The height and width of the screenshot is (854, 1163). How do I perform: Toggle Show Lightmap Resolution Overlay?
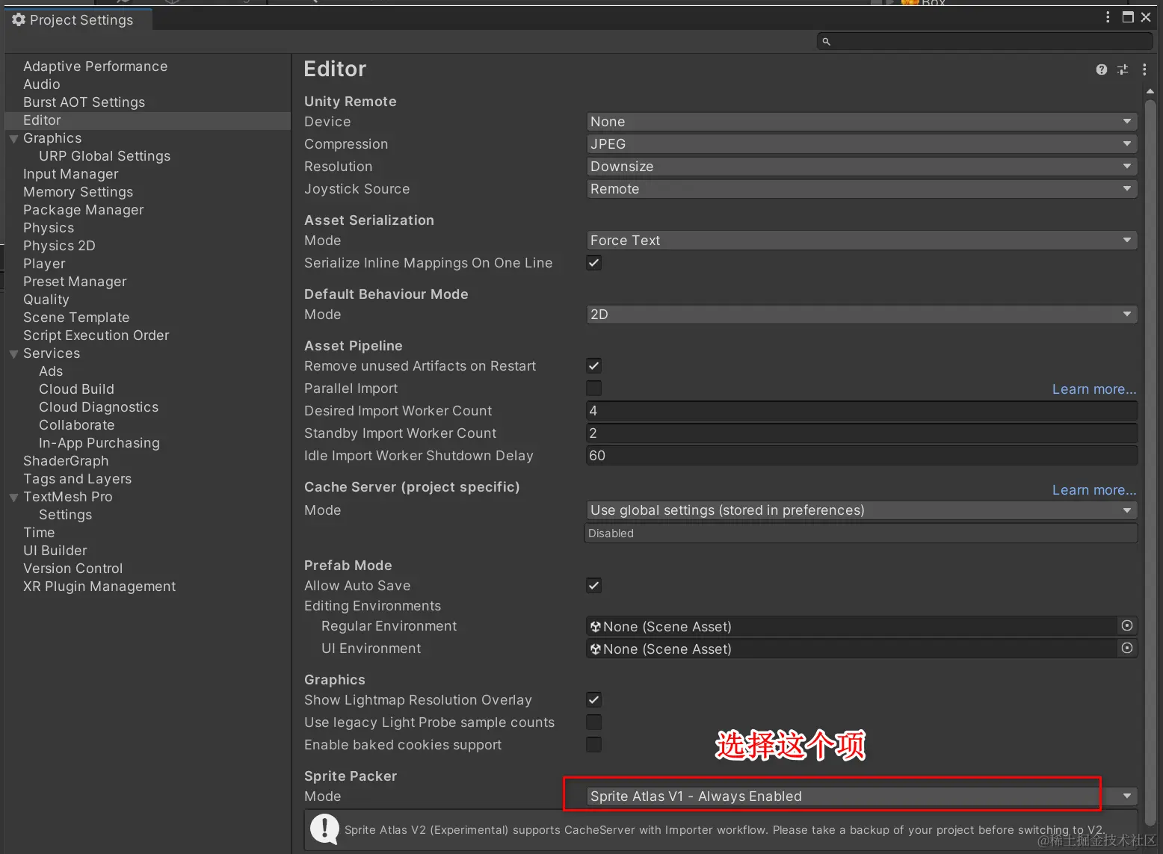[594, 700]
